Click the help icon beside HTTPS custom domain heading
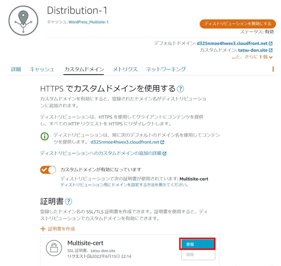 tap(180, 89)
